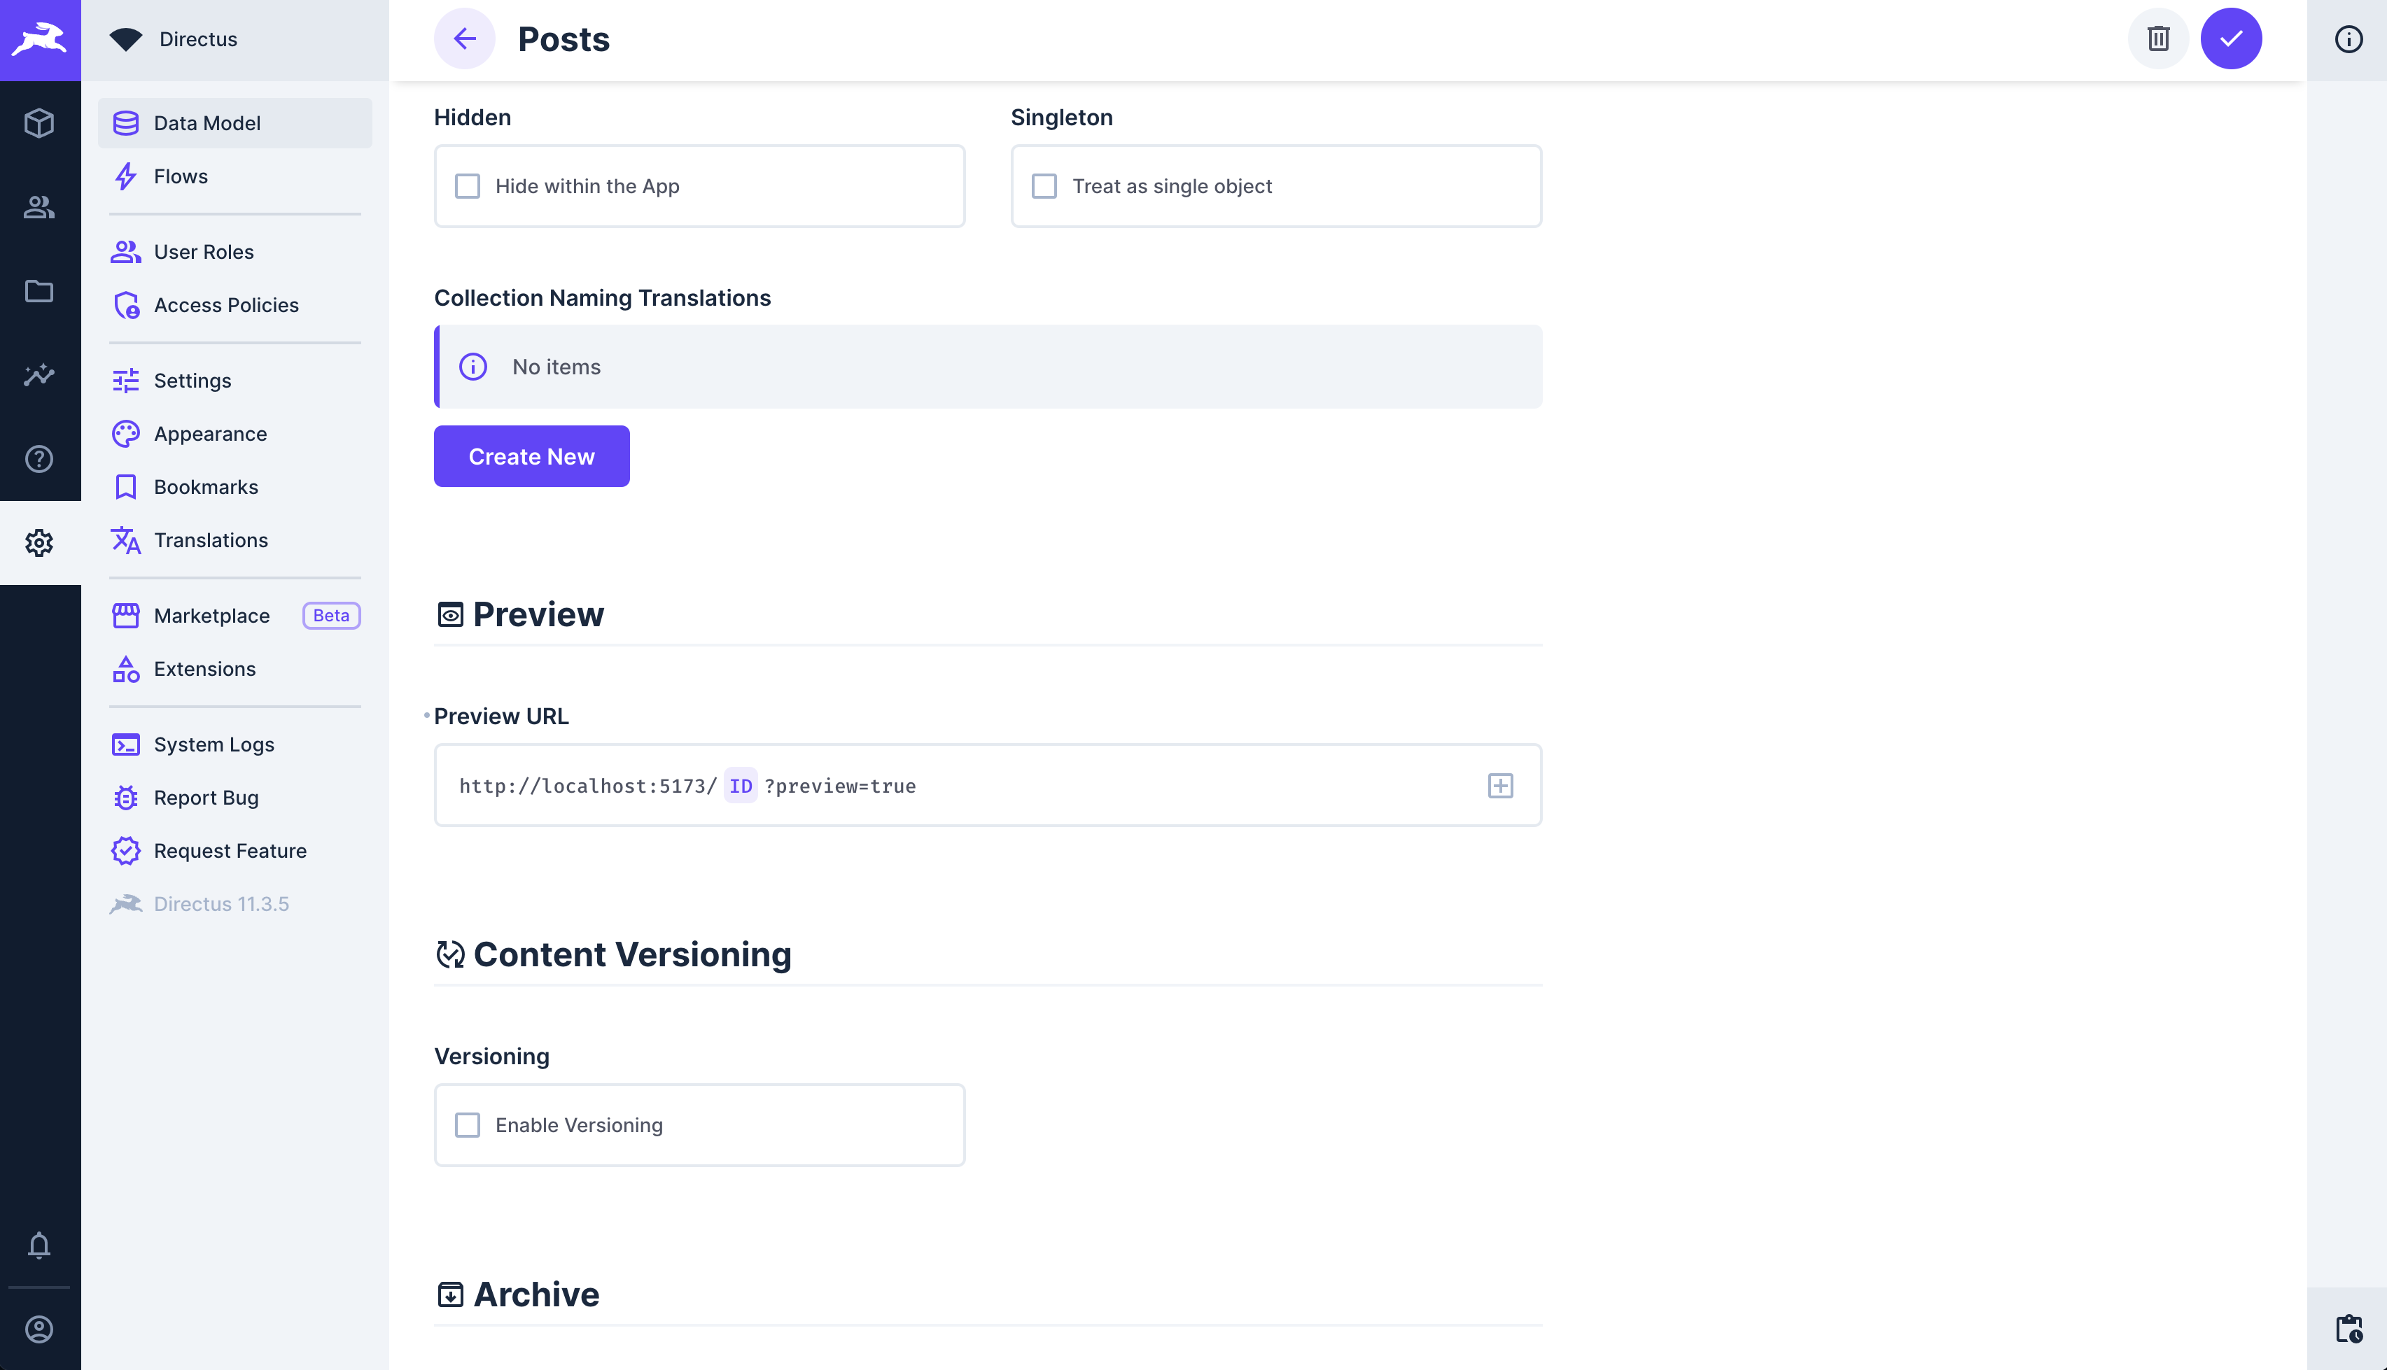2387x1370 pixels.
Task: Create New naming translation
Action: (531, 456)
